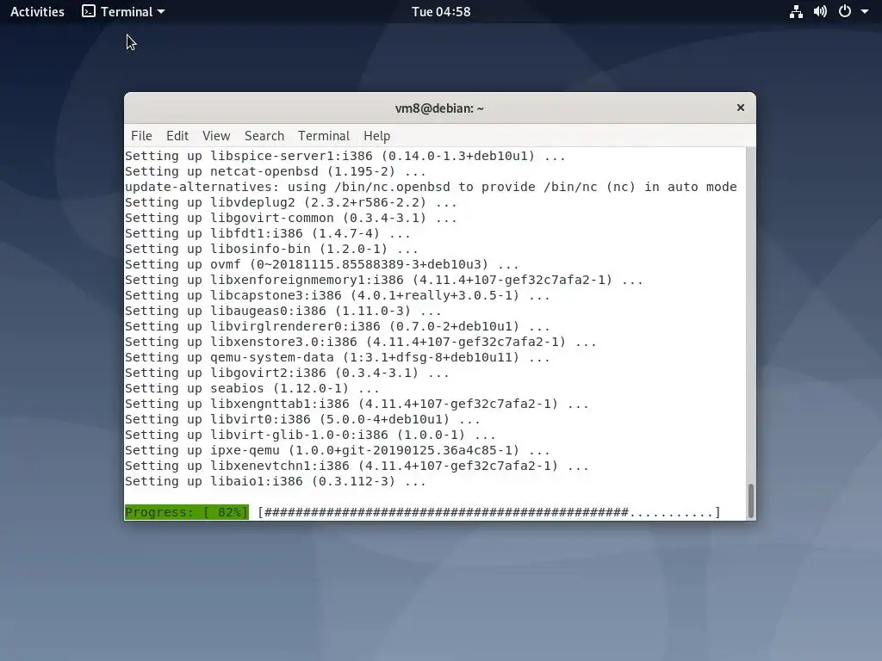Expand the Terminal app menu arrow
Image resolution: width=882 pixels, height=661 pixels.
pyautogui.click(x=161, y=11)
